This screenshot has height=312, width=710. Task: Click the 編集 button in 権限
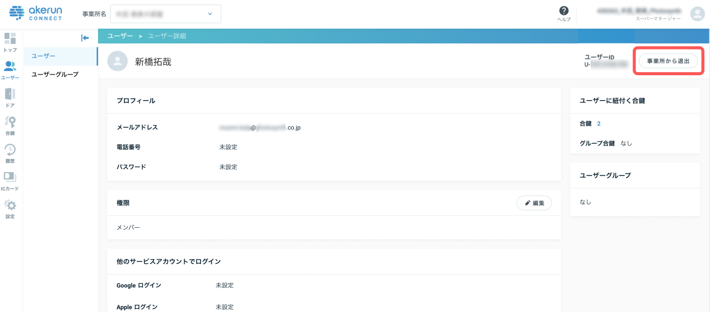[x=534, y=203]
